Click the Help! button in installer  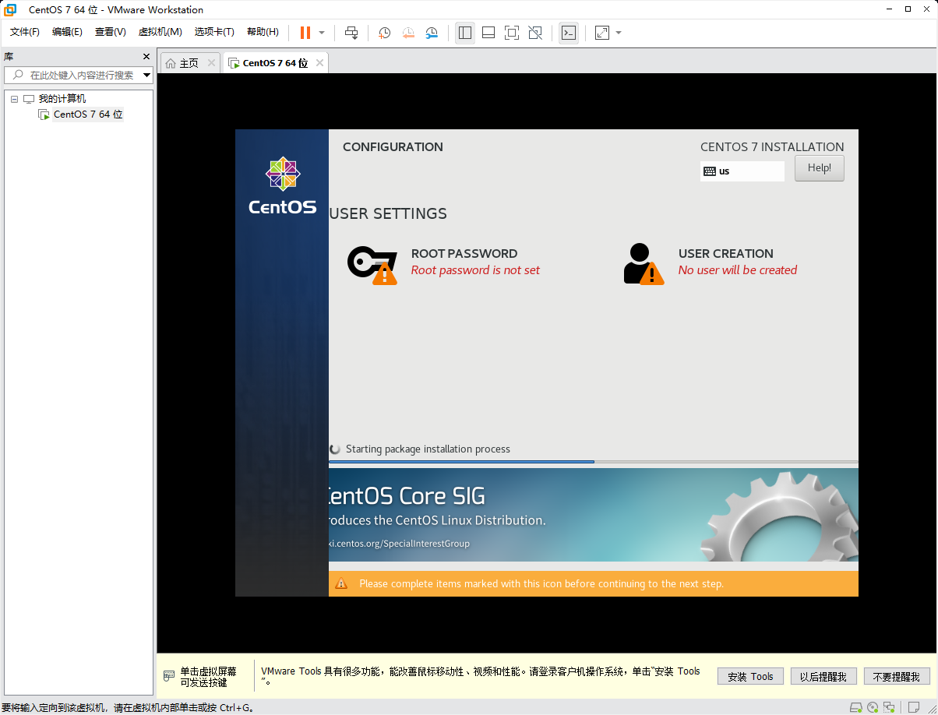819,168
